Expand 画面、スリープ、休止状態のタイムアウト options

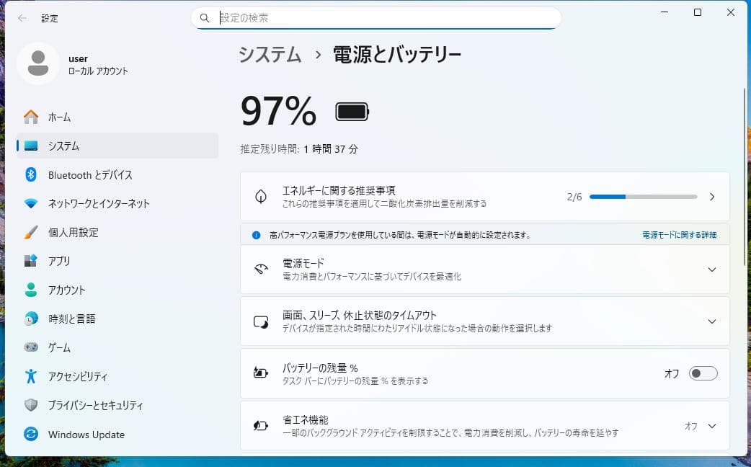pyautogui.click(x=712, y=321)
